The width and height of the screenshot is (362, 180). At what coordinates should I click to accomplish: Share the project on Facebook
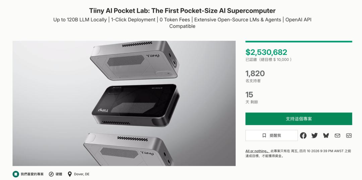(x=303, y=136)
